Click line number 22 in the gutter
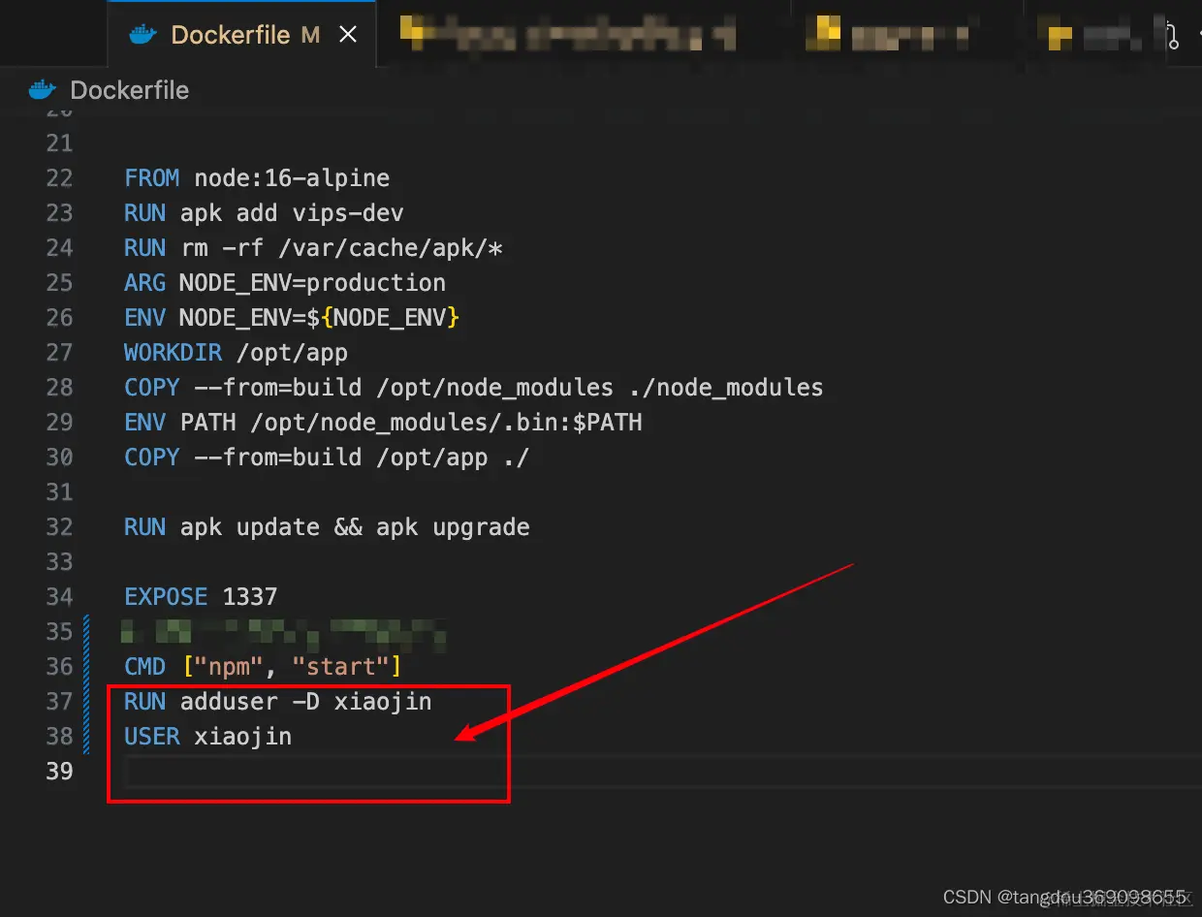 [x=60, y=178]
